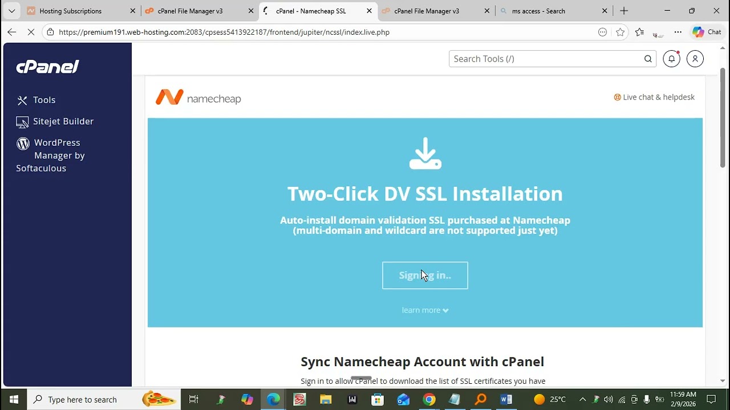Screen dimensions: 730x410
Task: Open Notepad from the taskbar
Action: pos(455,399)
